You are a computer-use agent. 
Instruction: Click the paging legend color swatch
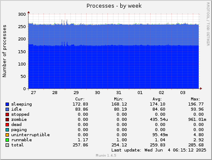[x=7, y=130]
